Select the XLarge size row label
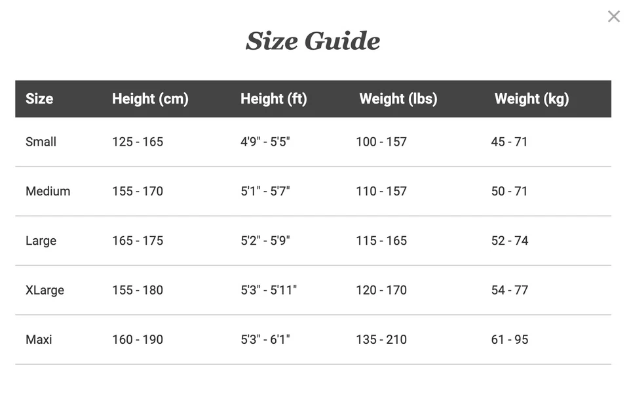 (x=45, y=290)
